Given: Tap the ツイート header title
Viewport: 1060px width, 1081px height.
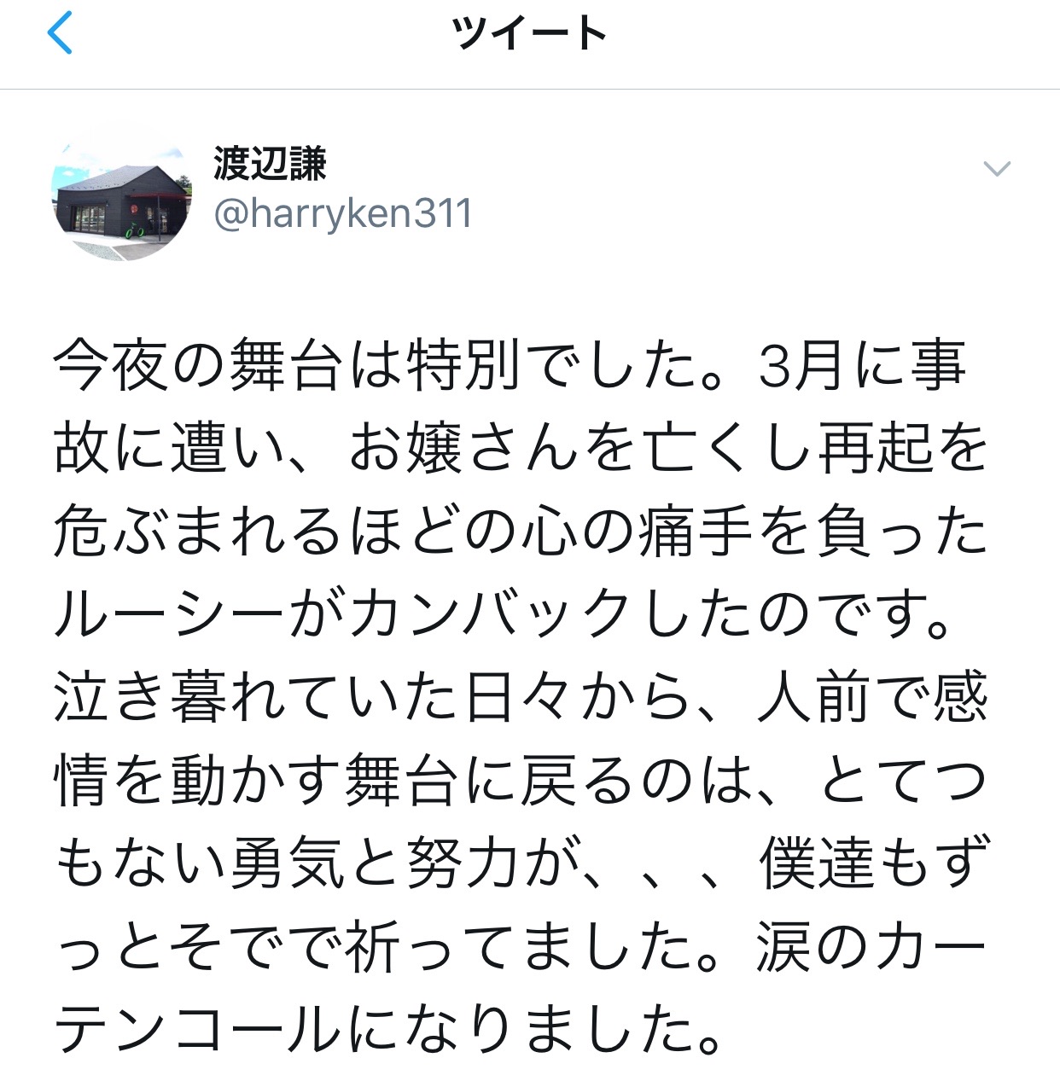Looking at the screenshot, I should click(529, 35).
